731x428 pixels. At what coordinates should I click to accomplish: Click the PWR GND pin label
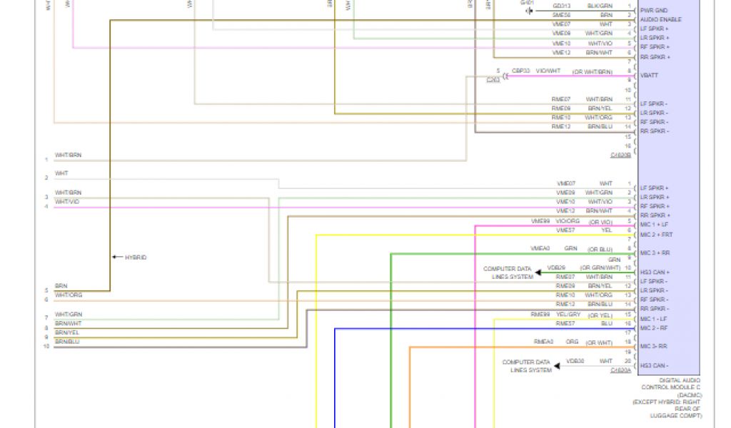[x=654, y=10]
